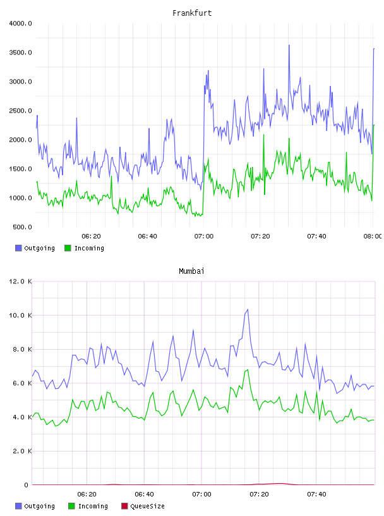Click the red QueueSize swatch in Mumbai legend
Viewport: 384px width, 516px height.
pyautogui.click(x=124, y=506)
